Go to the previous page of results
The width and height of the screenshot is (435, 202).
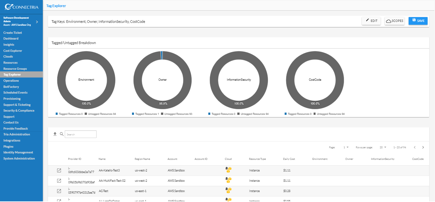pos(415,147)
